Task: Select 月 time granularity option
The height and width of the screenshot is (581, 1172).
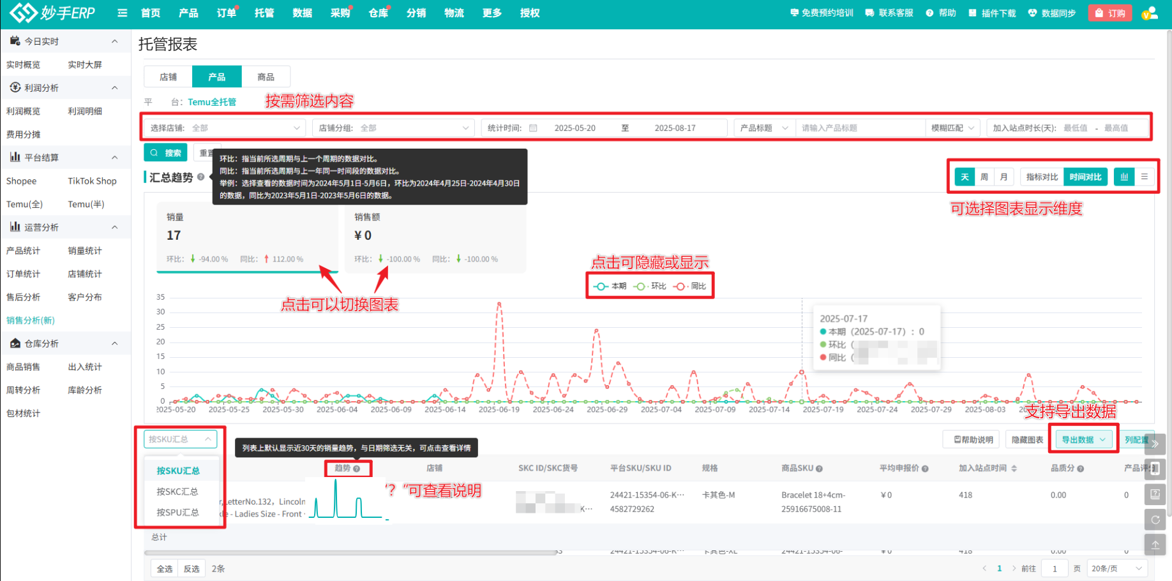Action: (1004, 177)
